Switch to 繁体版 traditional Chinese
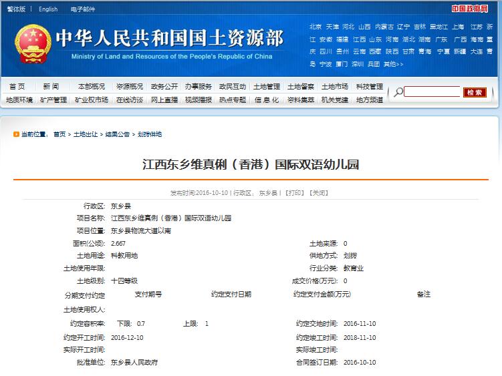This screenshot has height=376, width=502. 16,9
